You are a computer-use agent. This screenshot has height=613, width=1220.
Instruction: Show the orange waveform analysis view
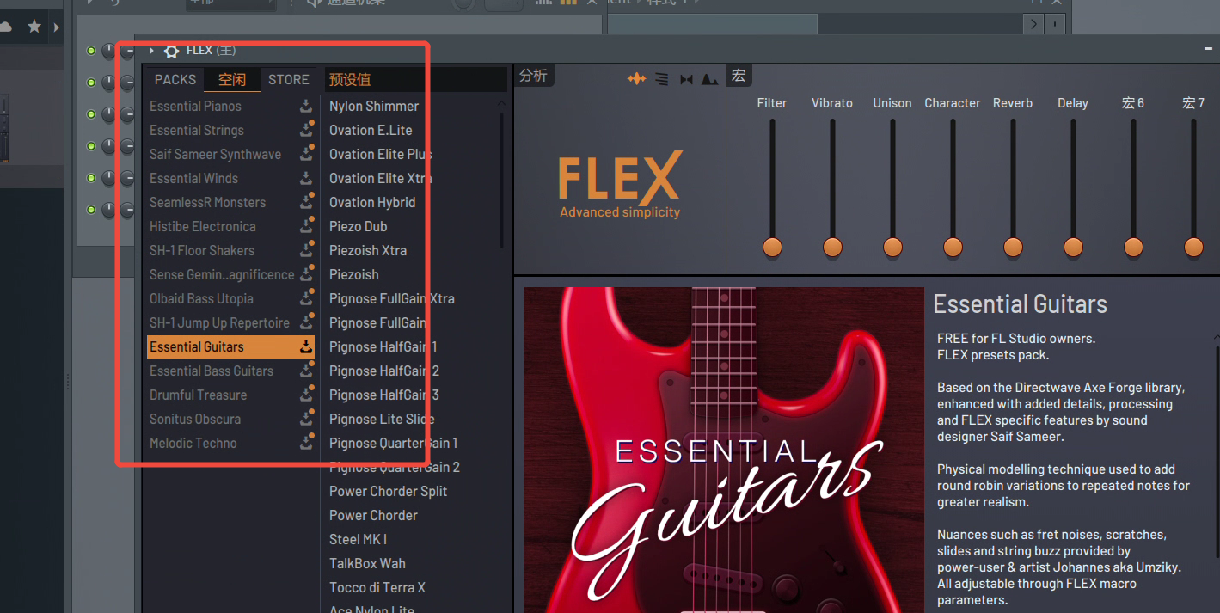point(636,79)
